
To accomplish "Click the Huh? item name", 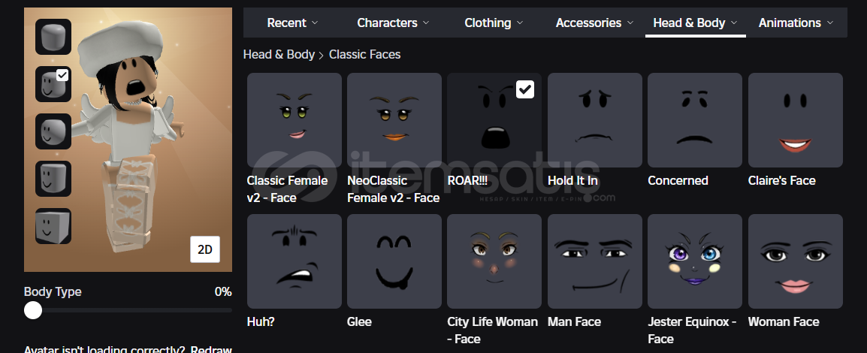I will coord(261,321).
